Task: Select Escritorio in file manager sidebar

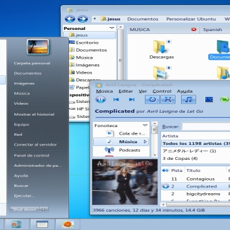Action: coord(87,43)
